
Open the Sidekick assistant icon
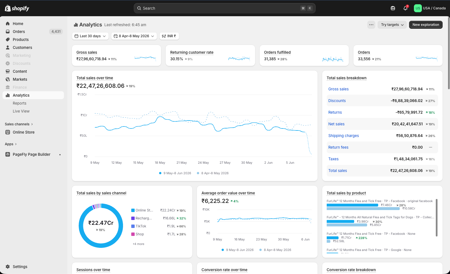[393, 8]
